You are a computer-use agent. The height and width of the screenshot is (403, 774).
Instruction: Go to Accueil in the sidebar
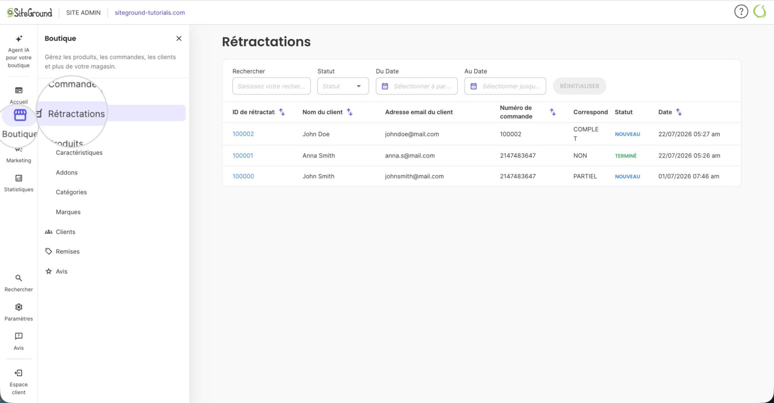pyautogui.click(x=19, y=95)
